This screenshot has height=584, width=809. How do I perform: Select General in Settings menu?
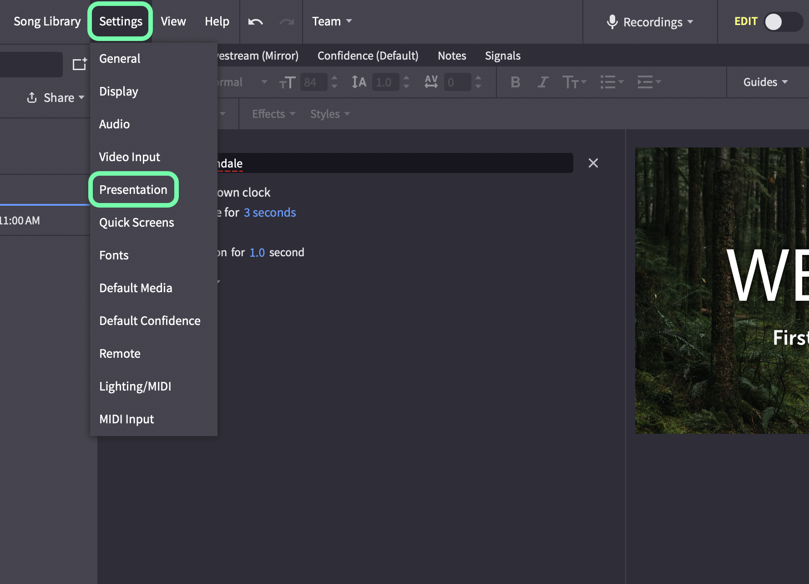click(120, 59)
